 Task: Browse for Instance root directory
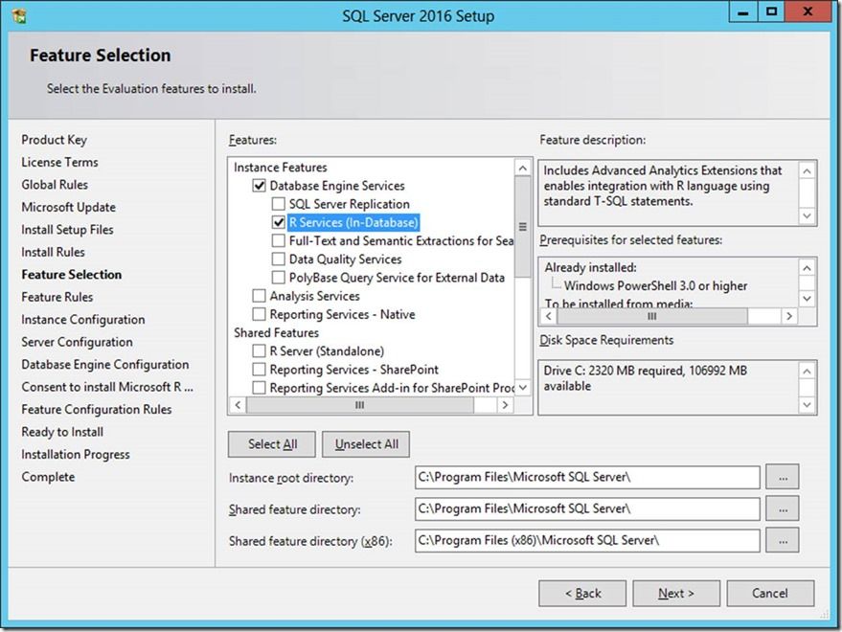[783, 478]
